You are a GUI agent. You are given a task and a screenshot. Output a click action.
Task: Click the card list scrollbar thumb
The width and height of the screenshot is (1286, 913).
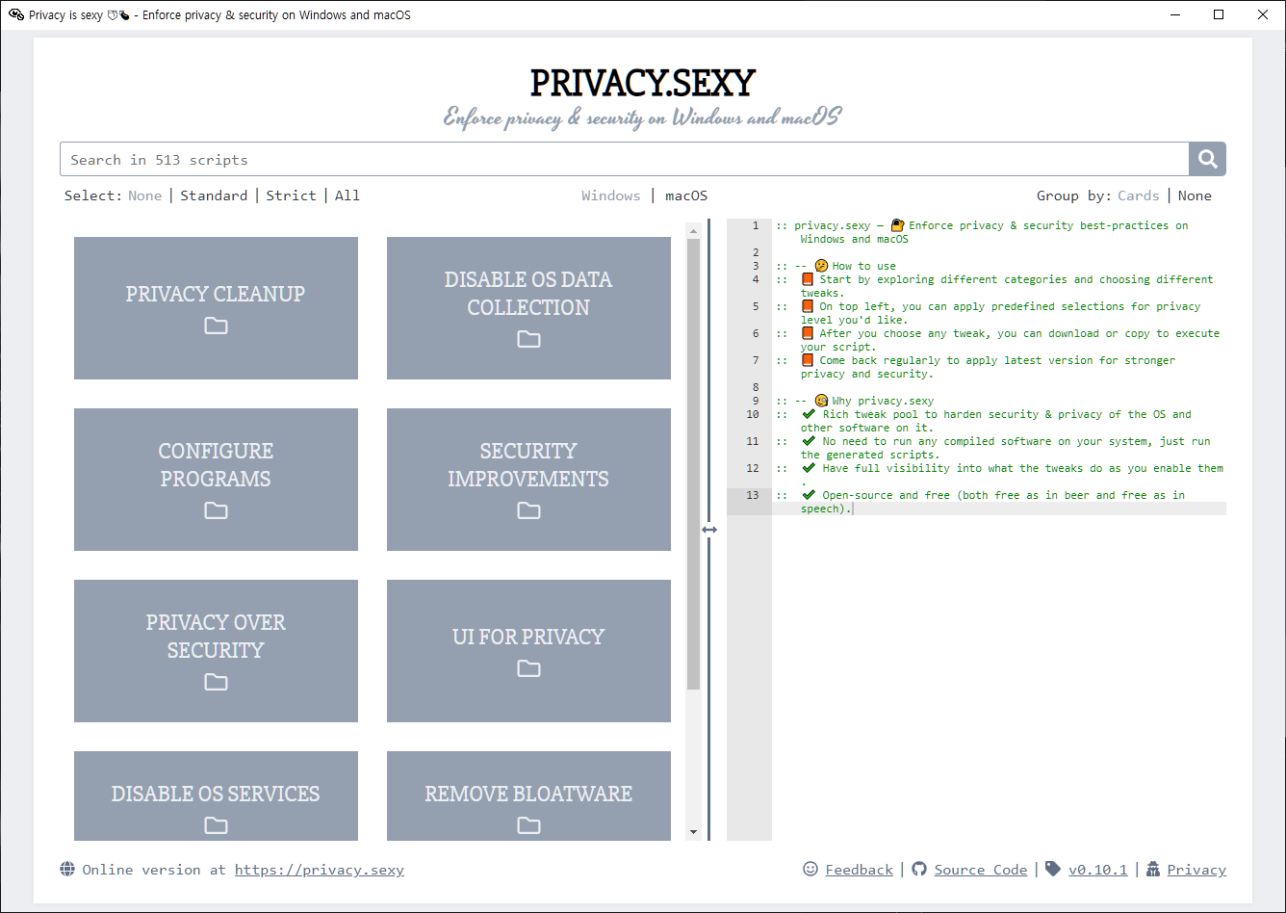[693, 464]
